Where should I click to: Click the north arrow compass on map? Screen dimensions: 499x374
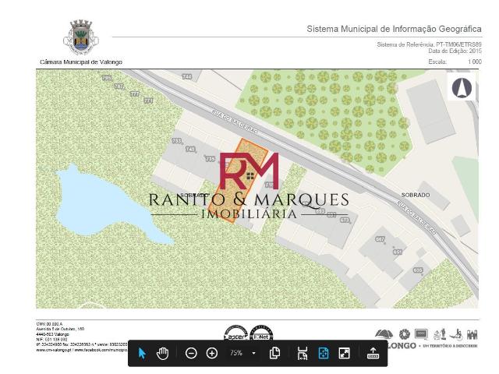(x=462, y=88)
